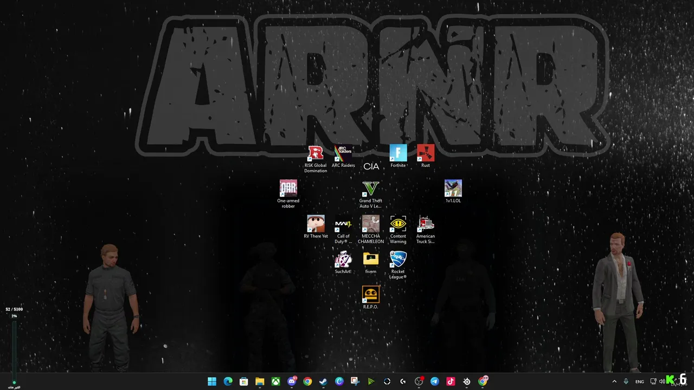
Task: Open Logitech G HUB on the taskbar
Action: click(x=403, y=381)
